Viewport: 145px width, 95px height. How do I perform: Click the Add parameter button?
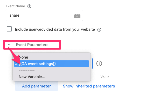pos(37,86)
